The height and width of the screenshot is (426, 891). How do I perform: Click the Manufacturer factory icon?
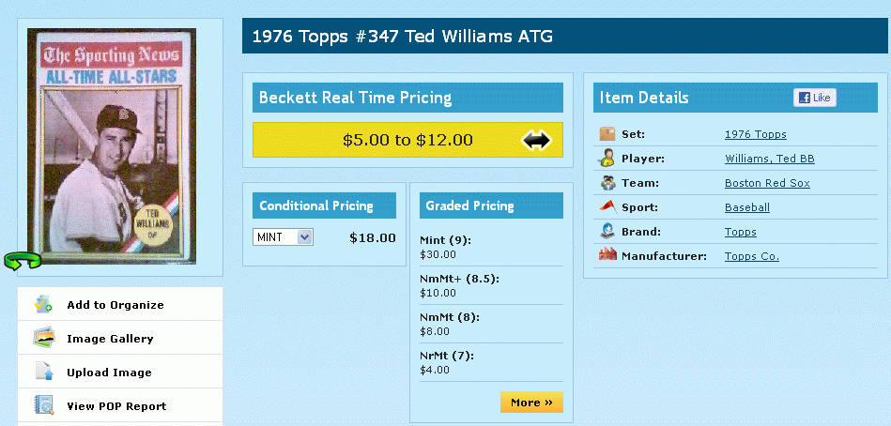point(607,254)
